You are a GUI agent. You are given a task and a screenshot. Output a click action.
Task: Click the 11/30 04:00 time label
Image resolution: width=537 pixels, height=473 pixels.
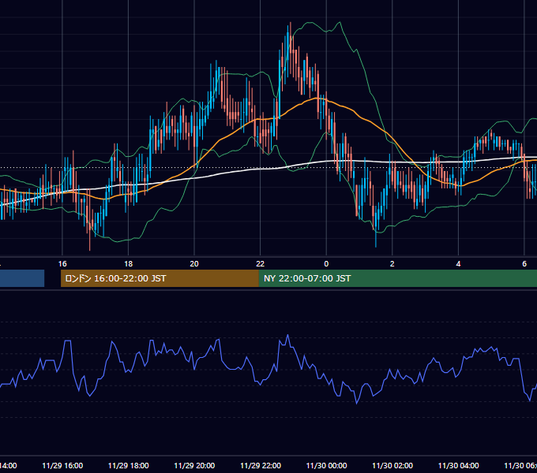click(x=459, y=465)
